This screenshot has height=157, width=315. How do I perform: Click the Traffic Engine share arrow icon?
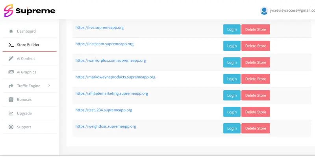point(11,86)
